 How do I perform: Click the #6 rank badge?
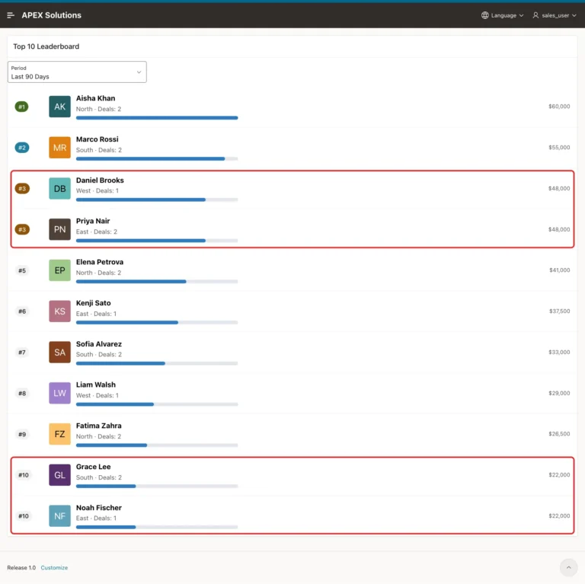[22, 311]
